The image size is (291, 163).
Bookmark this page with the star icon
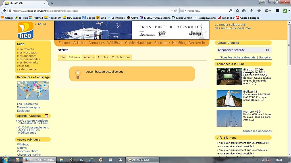click(x=237, y=11)
